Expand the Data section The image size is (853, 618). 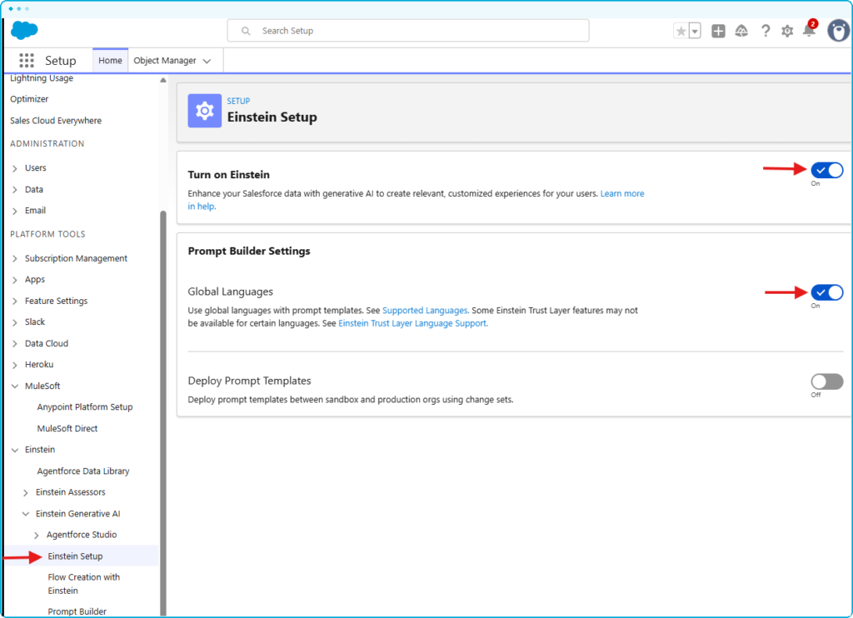[x=15, y=190]
